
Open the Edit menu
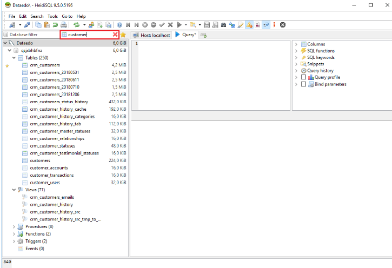click(x=23, y=16)
